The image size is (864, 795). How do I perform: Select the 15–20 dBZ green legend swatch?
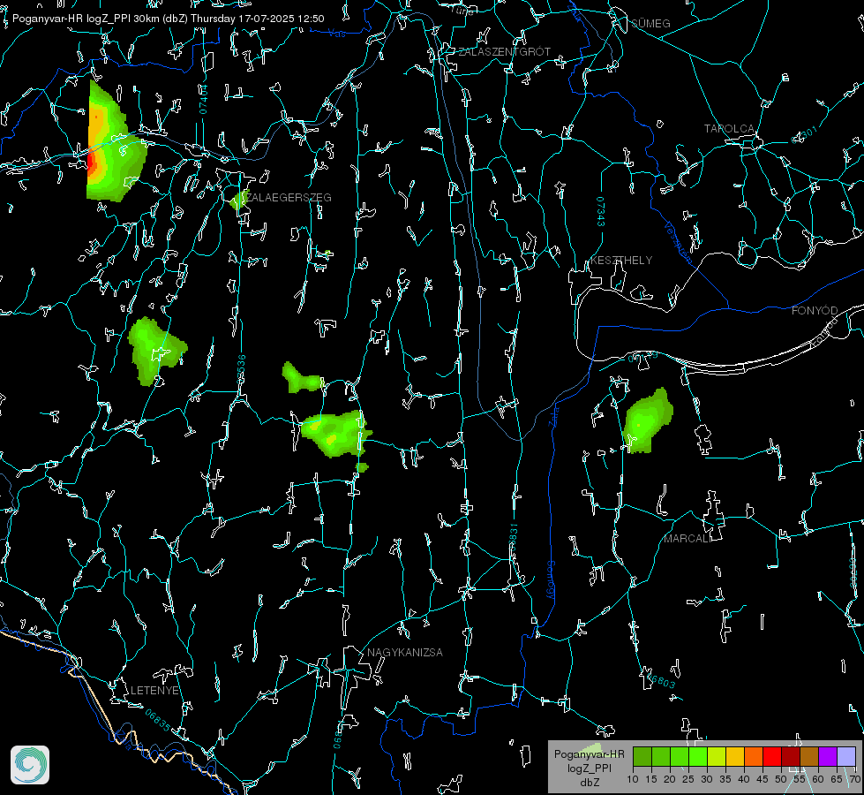pos(661,756)
